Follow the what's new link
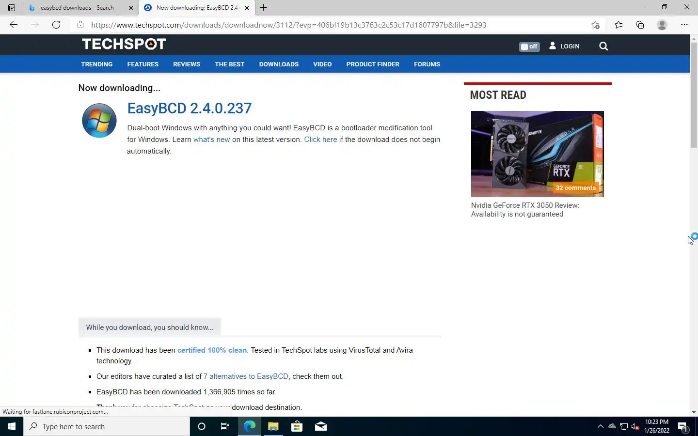The width and height of the screenshot is (698, 436). pyautogui.click(x=212, y=140)
